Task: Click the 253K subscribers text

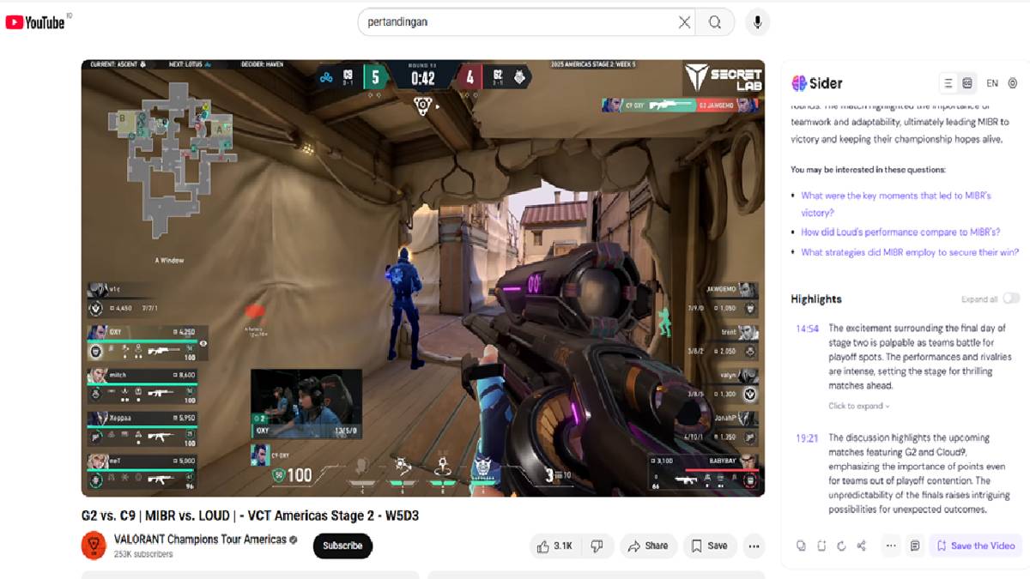Action: (x=143, y=554)
